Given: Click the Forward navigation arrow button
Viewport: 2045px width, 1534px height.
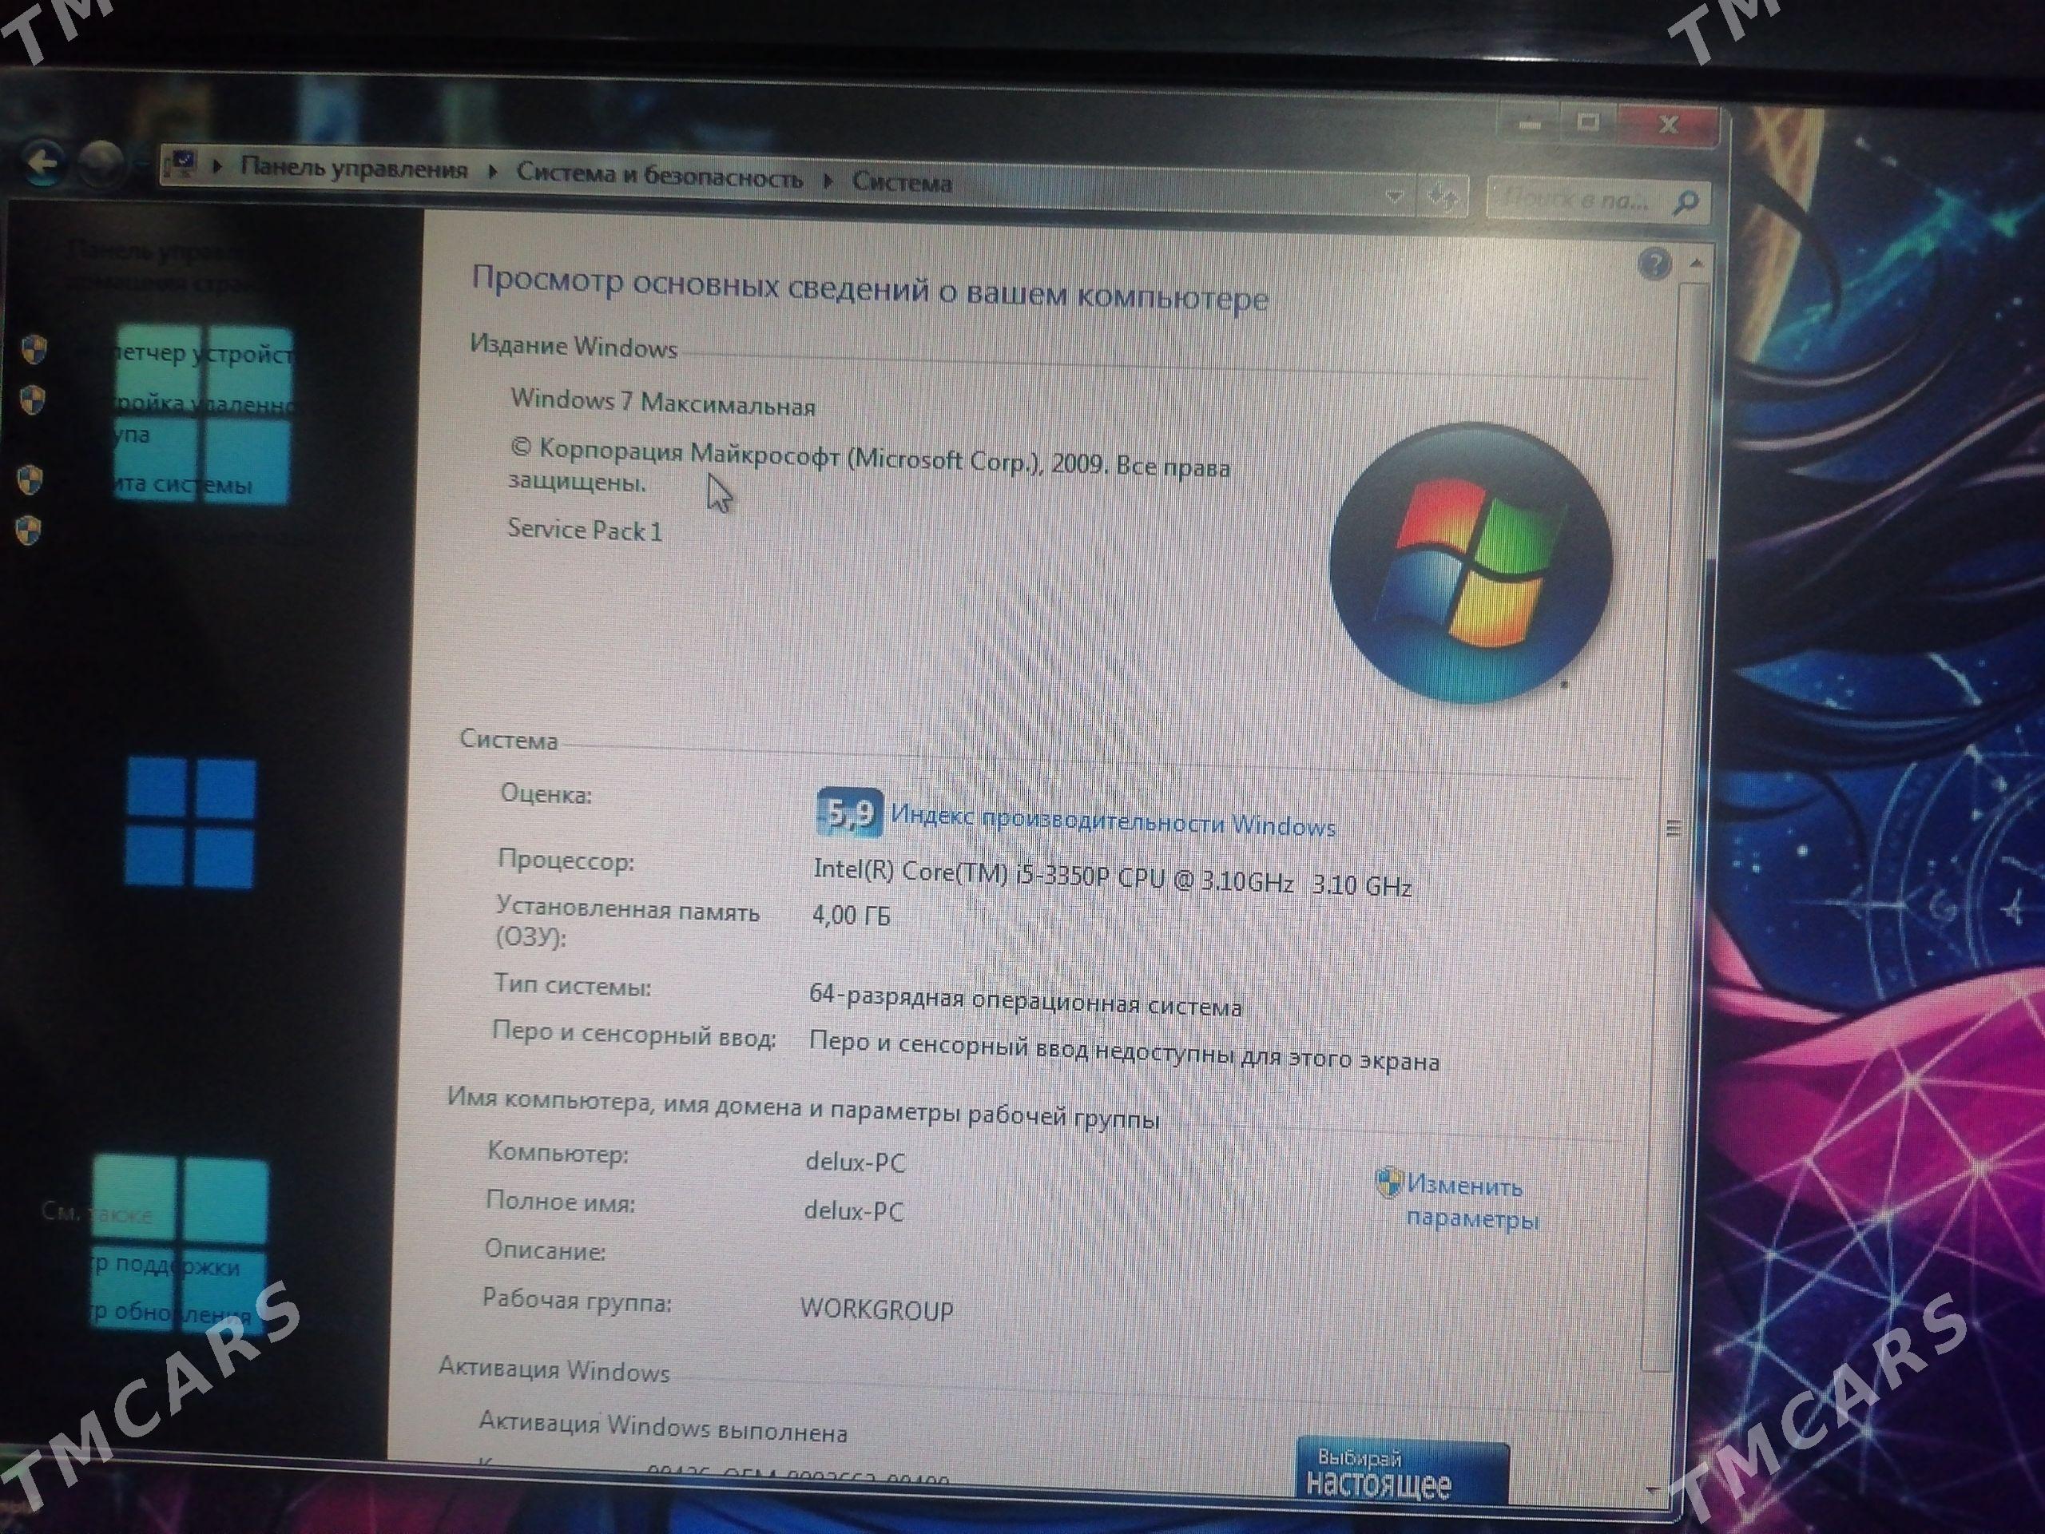Looking at the screenshot, I should (x=100, y=165).
